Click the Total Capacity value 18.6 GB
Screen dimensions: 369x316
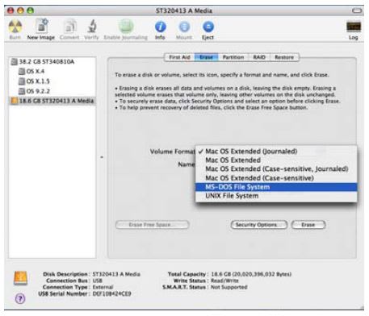[x=251, y=274]
